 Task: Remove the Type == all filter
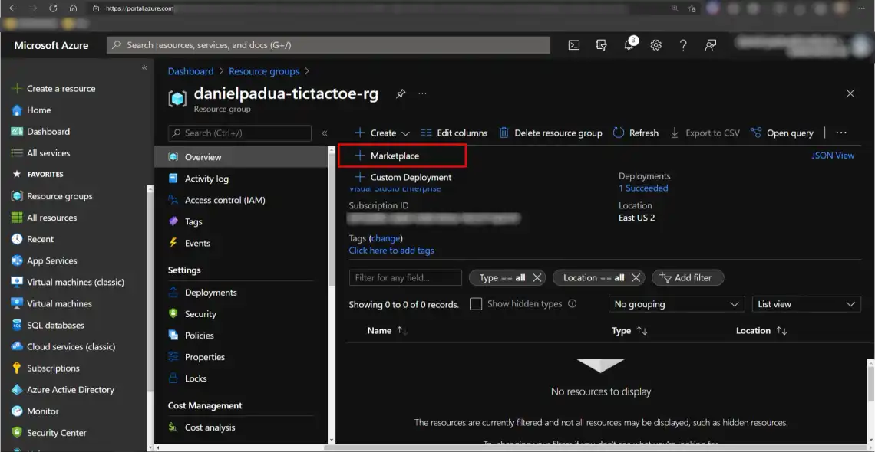[x=537, y=278]
